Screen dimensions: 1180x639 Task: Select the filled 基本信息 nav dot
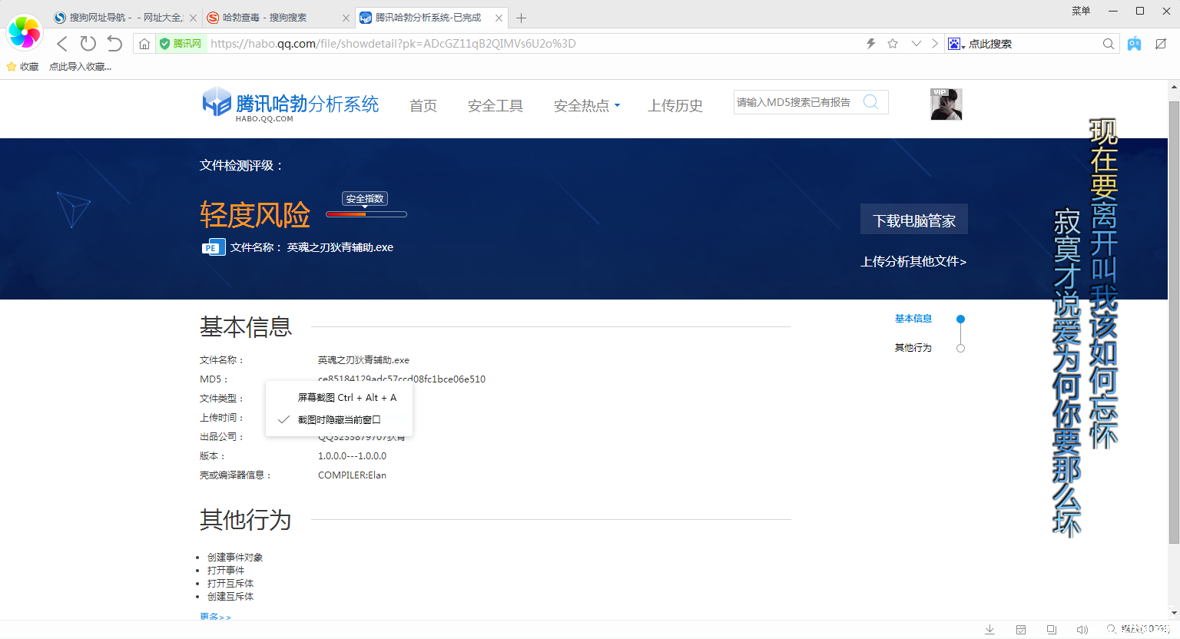click(960, 319)
